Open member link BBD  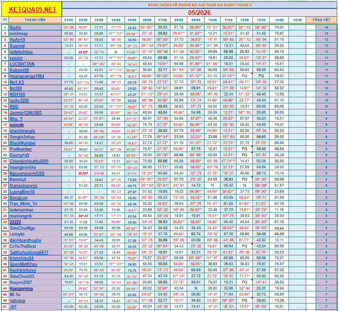click(x=14, y=106)
